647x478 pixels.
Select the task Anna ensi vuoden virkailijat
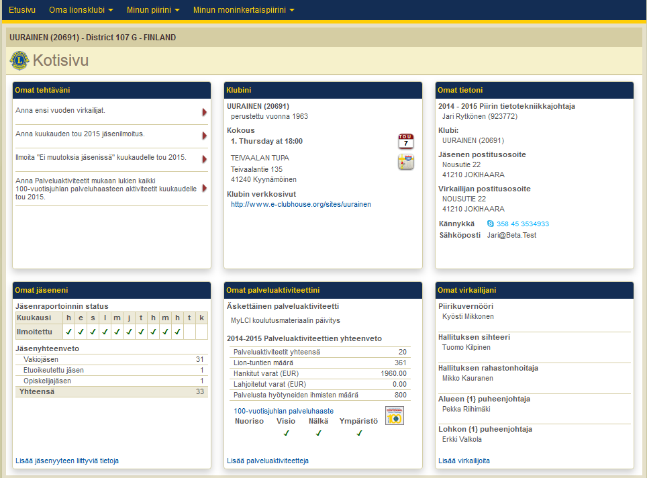[x=60, y=110]
